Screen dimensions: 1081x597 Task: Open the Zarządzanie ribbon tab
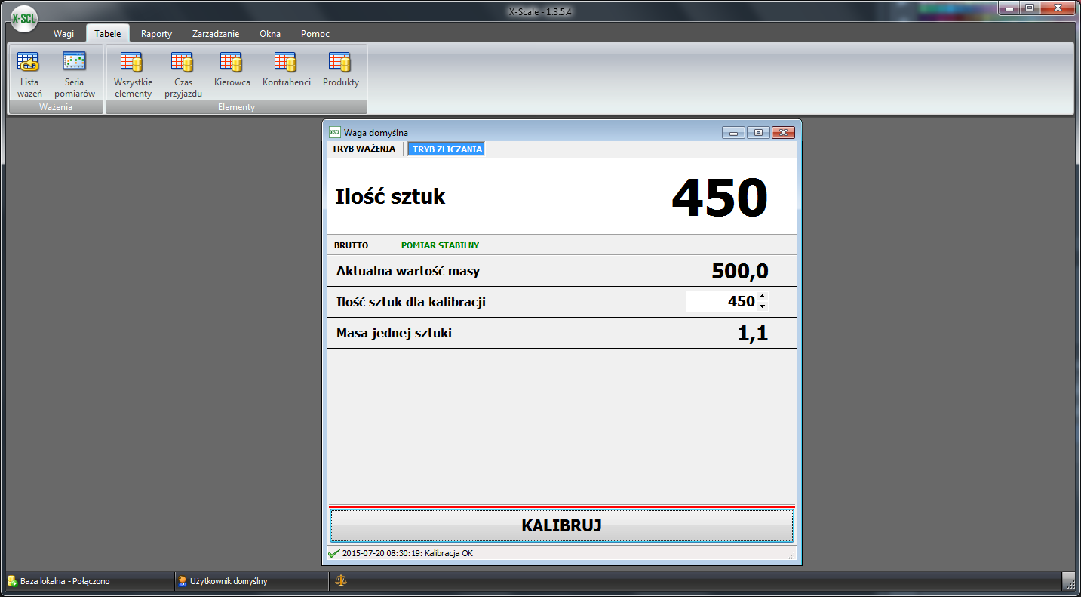(x=216, y=34)
